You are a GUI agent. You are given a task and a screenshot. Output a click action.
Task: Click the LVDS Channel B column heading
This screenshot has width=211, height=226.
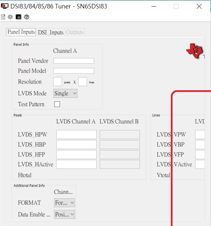tap(119, 121)
